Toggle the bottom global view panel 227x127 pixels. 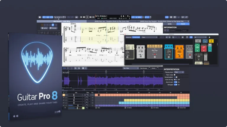point(48,17)
